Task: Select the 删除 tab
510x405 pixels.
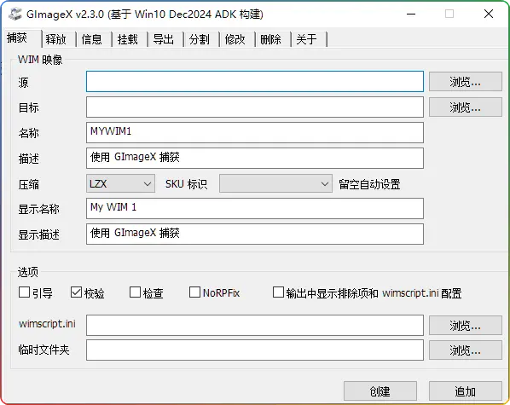Action: [273, 40]
